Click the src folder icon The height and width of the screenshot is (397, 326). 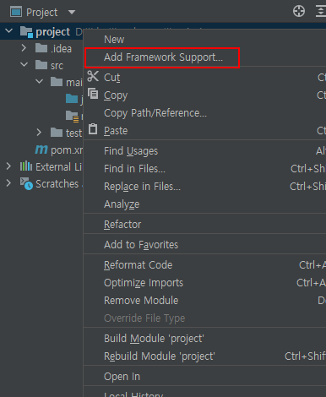(x=41, y=65)
